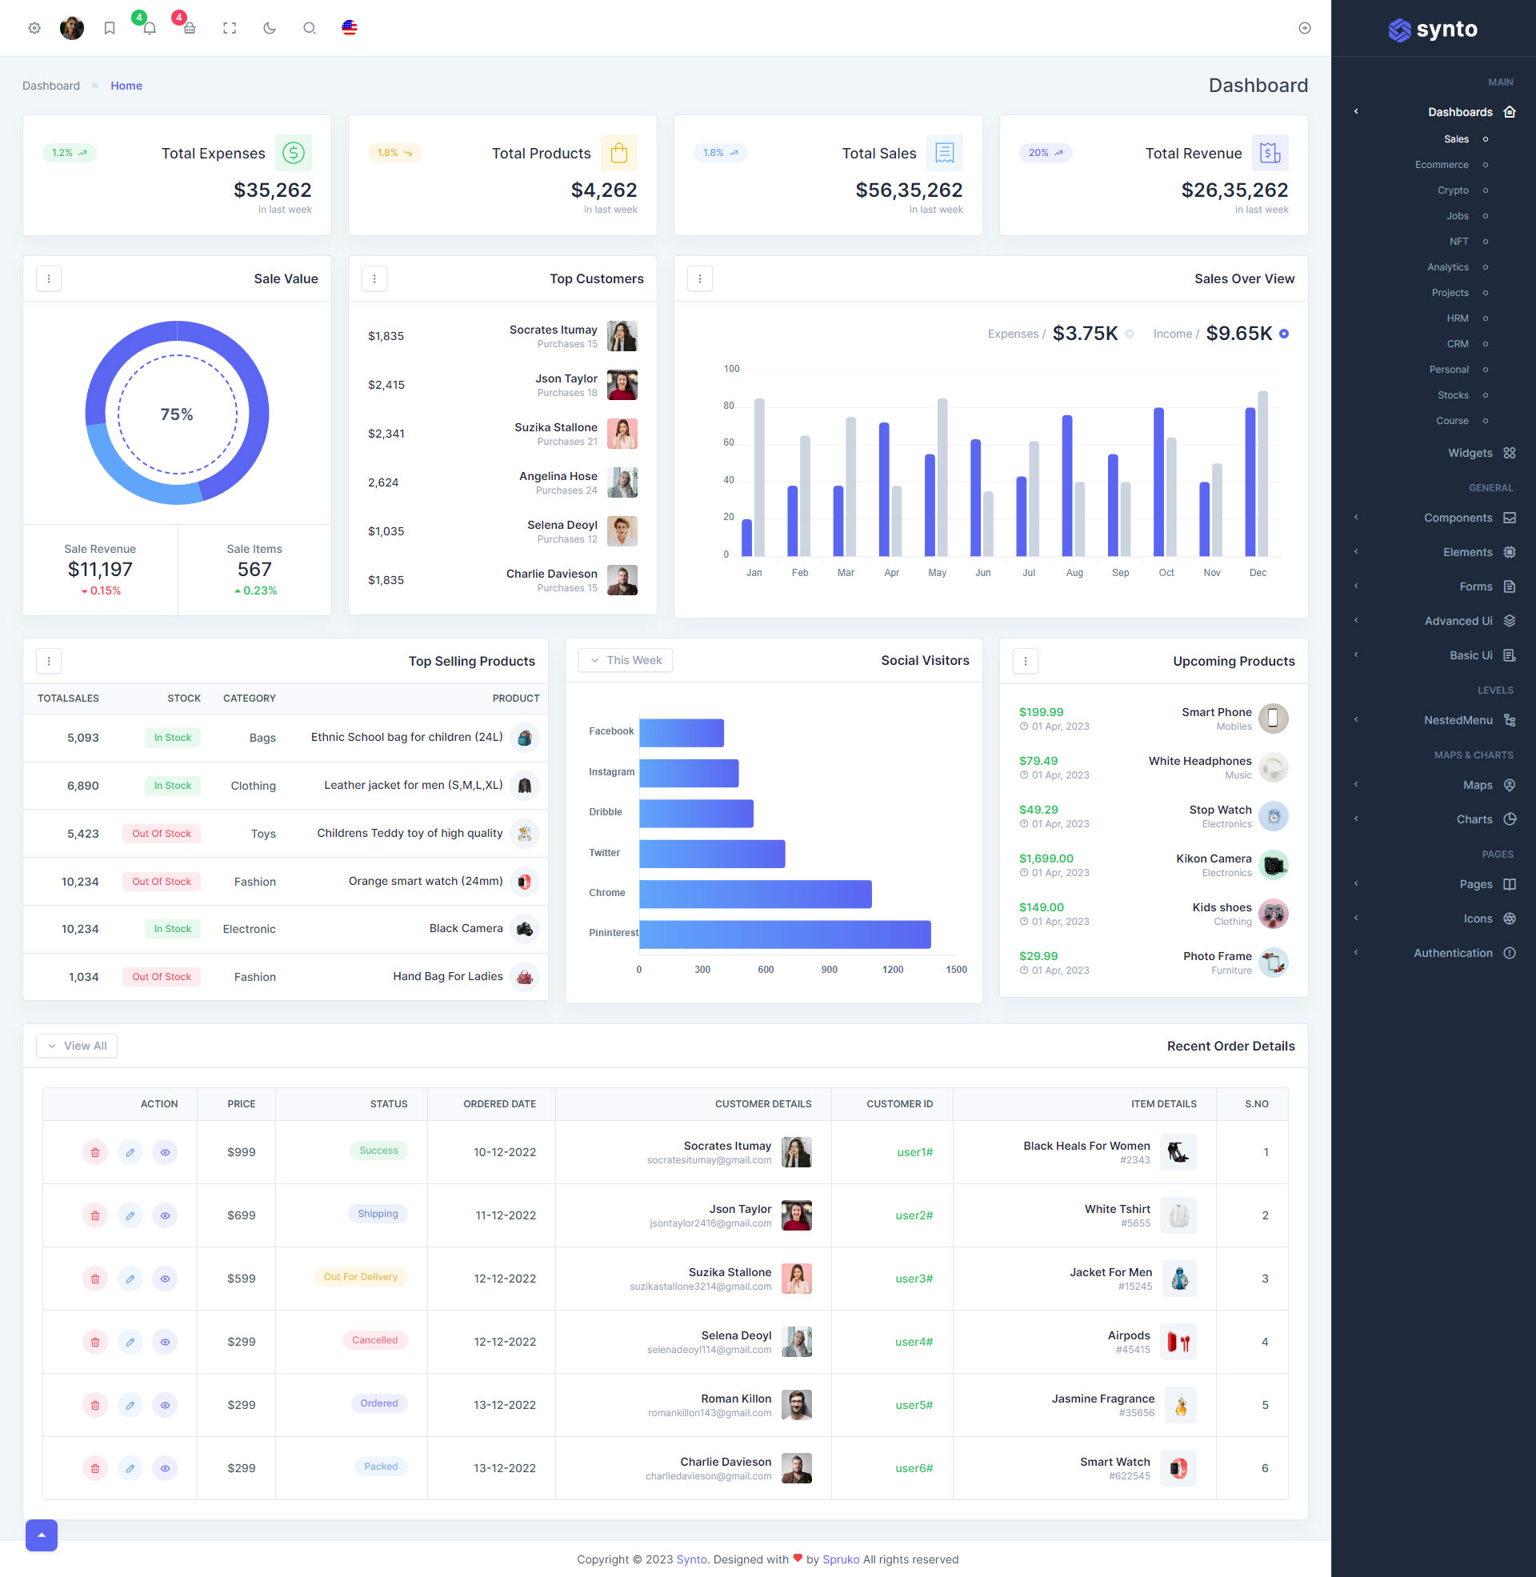View the order for Selena Deoyl
The width and height of the screenshot is (1536, 1577).
coord(165,1342)
